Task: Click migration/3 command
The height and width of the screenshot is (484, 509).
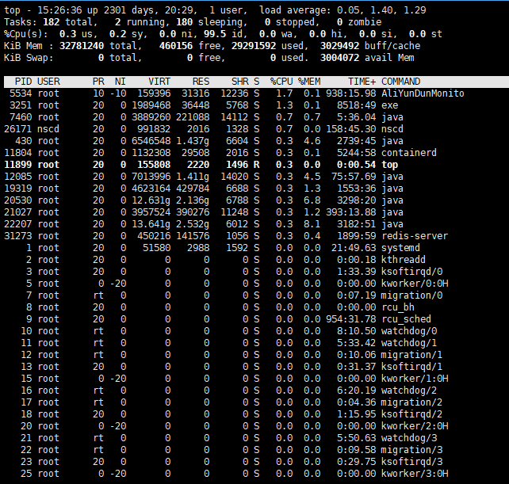Action: click(411, 450)
